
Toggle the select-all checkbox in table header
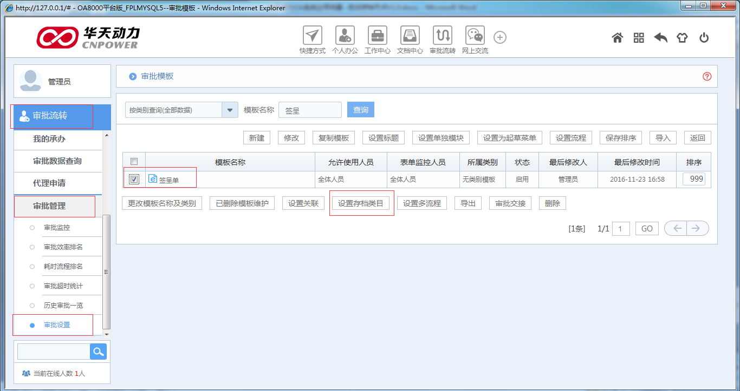coord(134,160)
